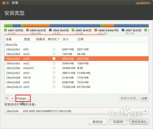The width and height of the screenshot is (153, 129).
Task: Select the /dev/sda disk row
Action: 76,45
